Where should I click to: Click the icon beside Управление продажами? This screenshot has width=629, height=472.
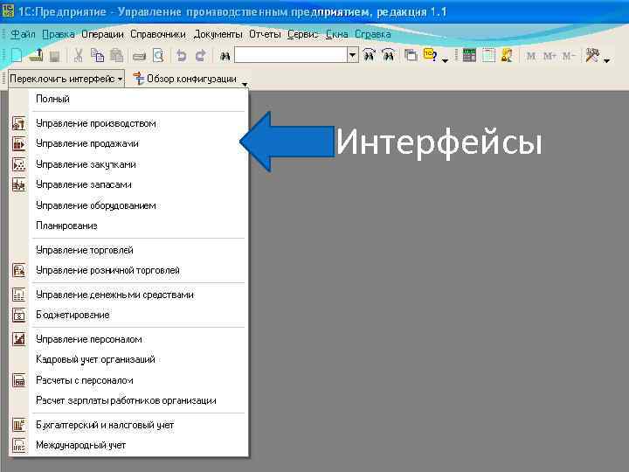click(19, 143)
